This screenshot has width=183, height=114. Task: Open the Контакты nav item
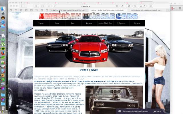pyautogui.click(x=137, y=23)
